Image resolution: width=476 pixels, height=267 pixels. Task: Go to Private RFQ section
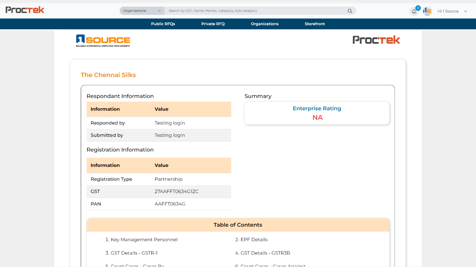tap(213, 24)
